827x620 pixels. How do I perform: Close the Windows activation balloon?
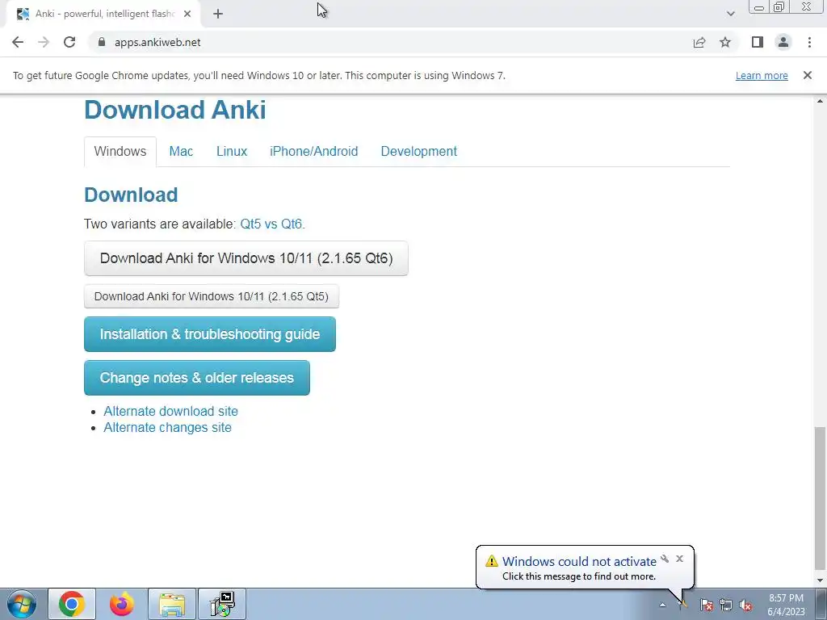point(679,559)
